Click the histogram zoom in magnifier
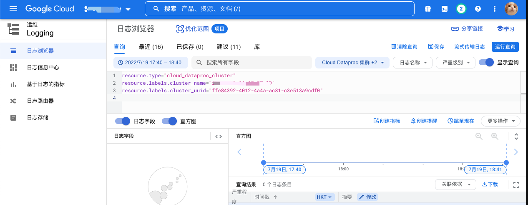The image size is (528, 205). point(495,136)
